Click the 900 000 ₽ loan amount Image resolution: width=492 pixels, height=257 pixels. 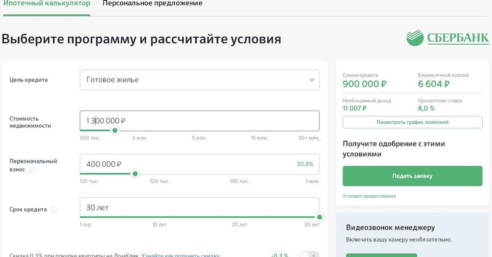[364, 84]
